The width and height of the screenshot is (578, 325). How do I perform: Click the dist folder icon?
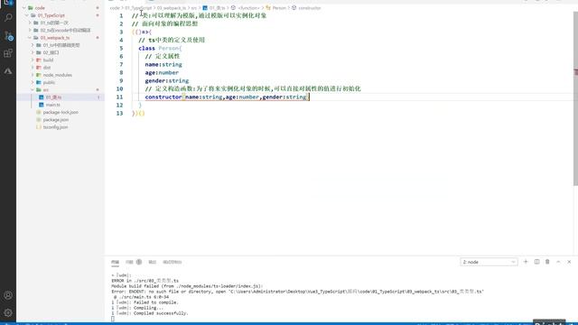pyautogui.click(x=39, y=68)
